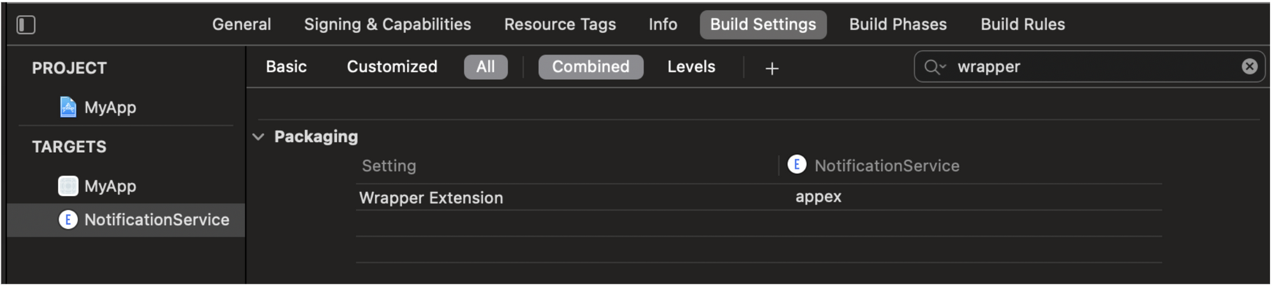Screen dimensions: 1272x288
Task: Select the Combined view option
Action: pos(591,67)
